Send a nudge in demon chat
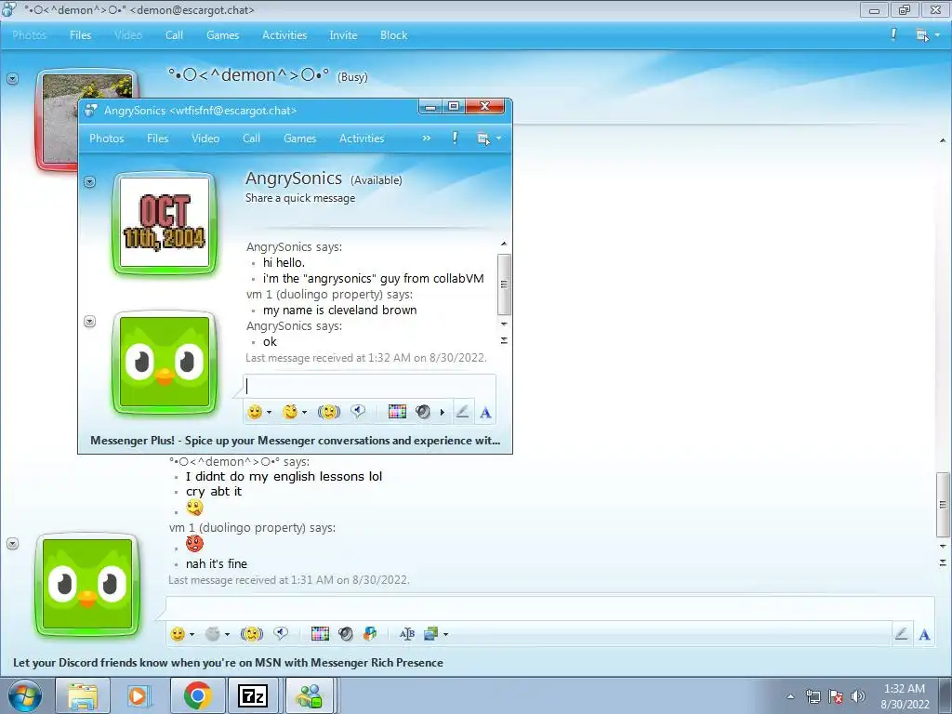This screenshot has height=714, width=952. pos(251,634)
